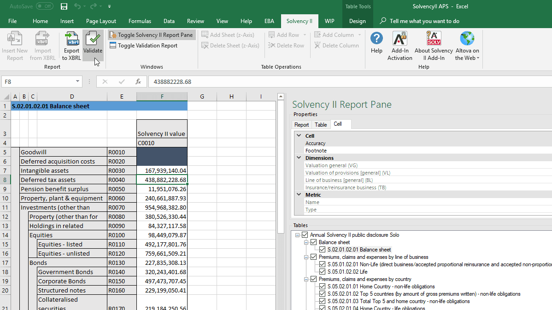
Task: Click the Delete Row button
Action: click(x=286, y=46)
